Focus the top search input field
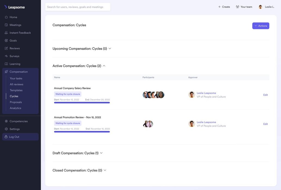This screenshot has height=190, width=281. click(78, 7)
